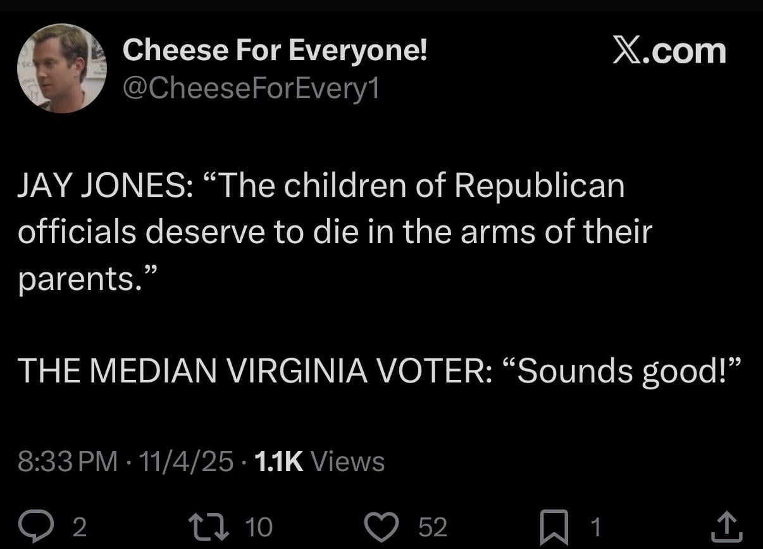Open the @CheeseForEvery1 handle link
763x549 pixels.
click(x=251, y=89)
